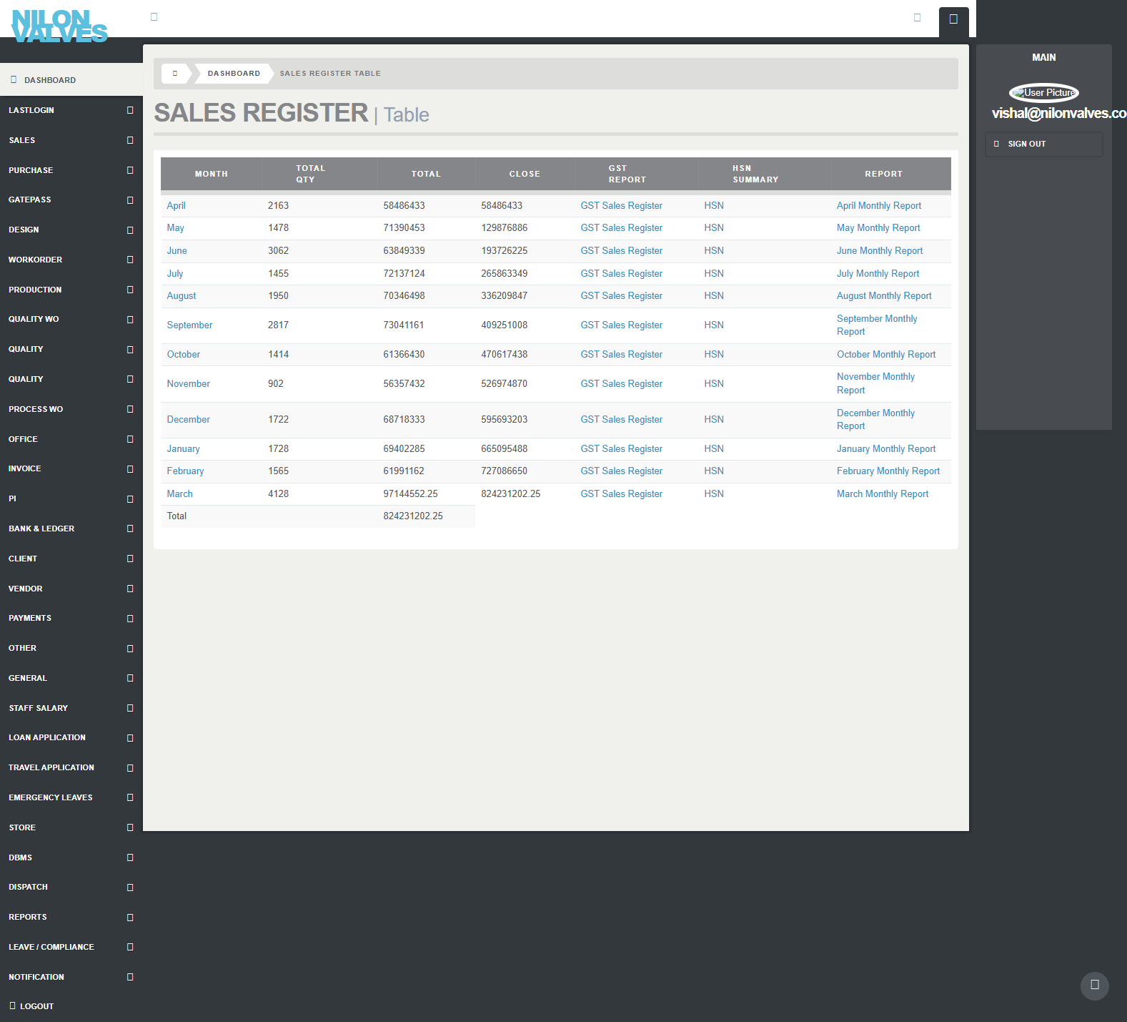This screenshot has width=1127, height=1022.
Task: Open the Dashboard sidebar item
Action: (50, 80)
